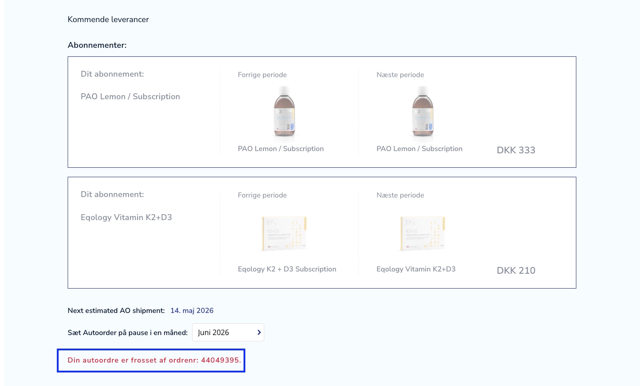
Task: Click the Next estimated AO shipment label
Action: click(116, 310)
